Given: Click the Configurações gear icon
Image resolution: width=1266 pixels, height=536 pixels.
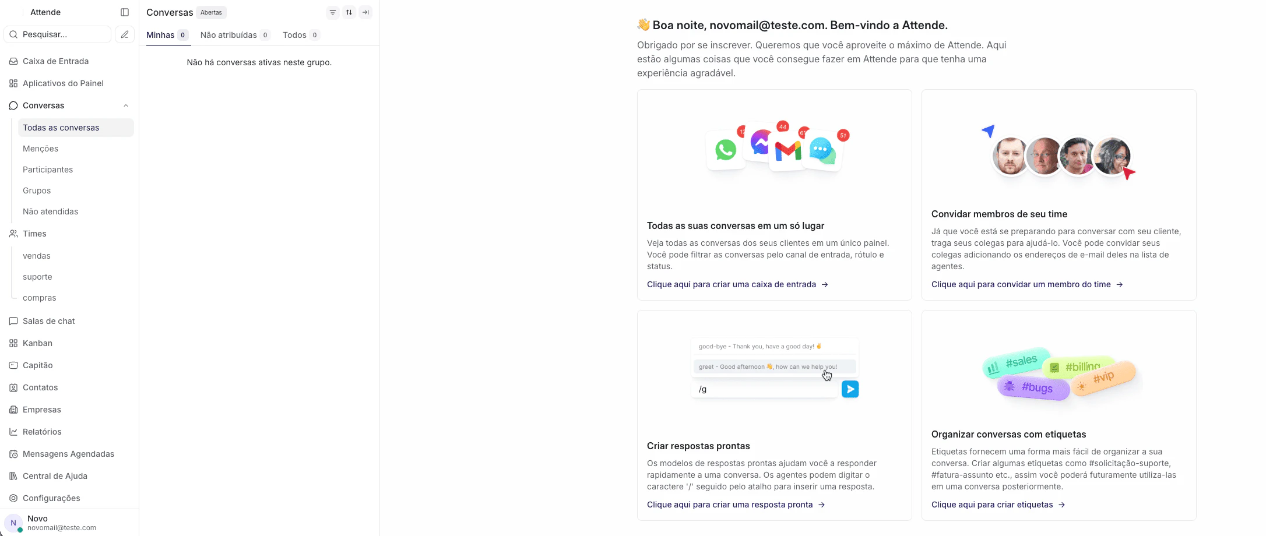Looking at the screenshot, I should [13, 498].
